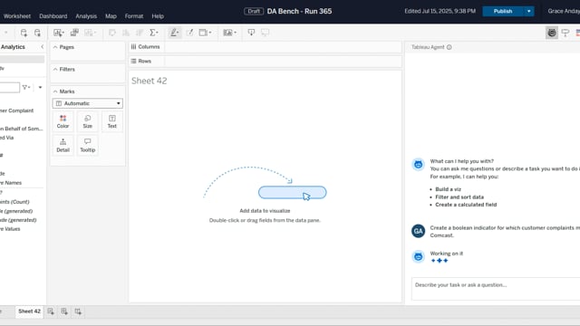Click the data pane filter funnel icon
Image resolution: width=580 pixels, height=326 pixels.
[26, 88]
